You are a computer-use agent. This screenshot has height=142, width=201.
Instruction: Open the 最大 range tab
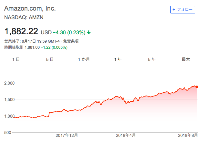pyautogui.click(x=186, y=59)
